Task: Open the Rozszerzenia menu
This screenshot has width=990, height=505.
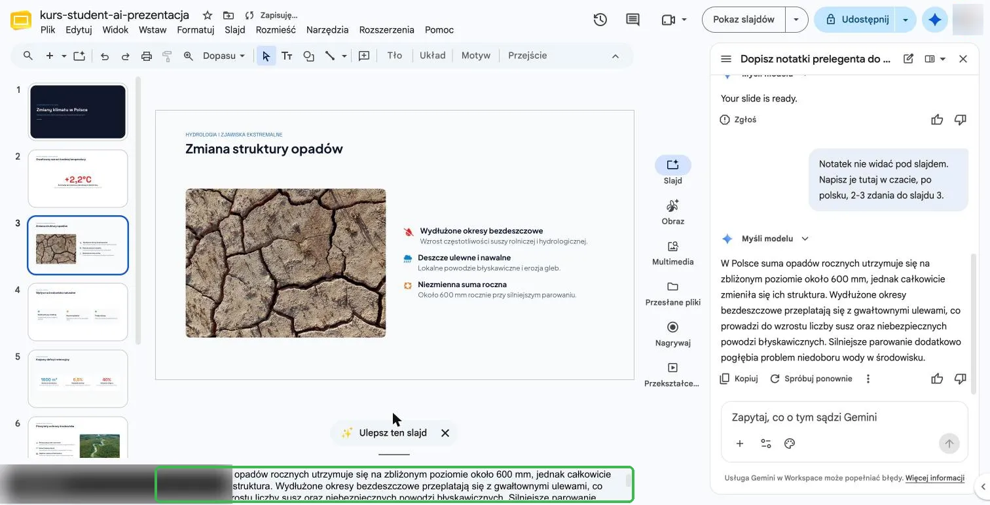Action: [387, 29]
